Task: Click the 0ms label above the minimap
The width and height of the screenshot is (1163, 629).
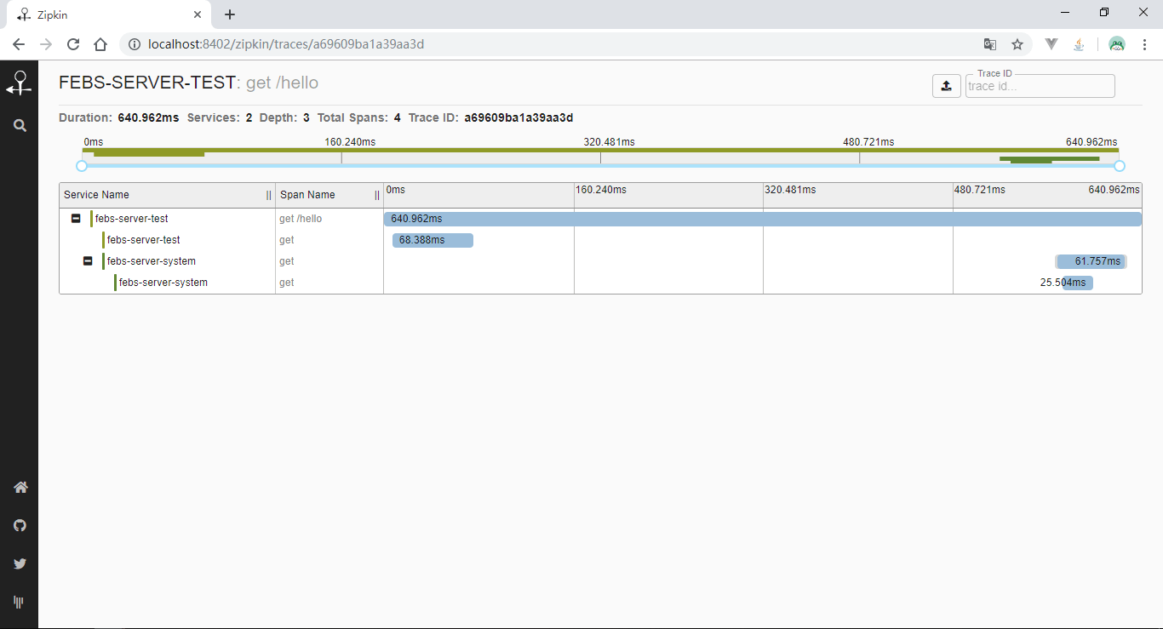Action: tap(94, 142)
